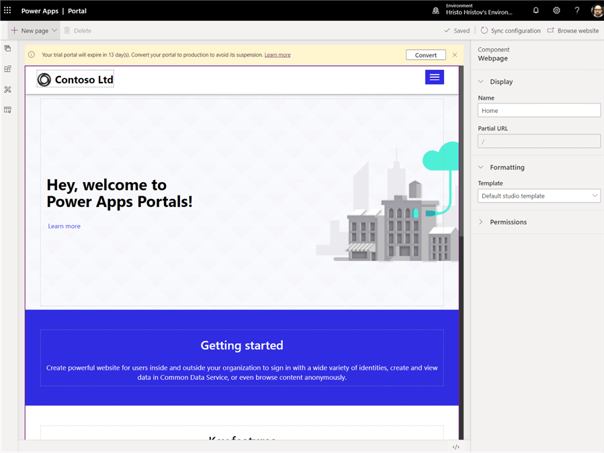Open the Template dropdown
Screen dimensions: 604x453
(539, 196)
